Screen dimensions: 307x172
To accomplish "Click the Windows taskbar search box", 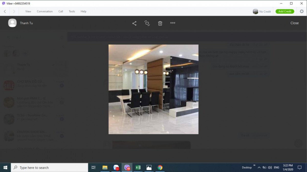I will (50, 168).
